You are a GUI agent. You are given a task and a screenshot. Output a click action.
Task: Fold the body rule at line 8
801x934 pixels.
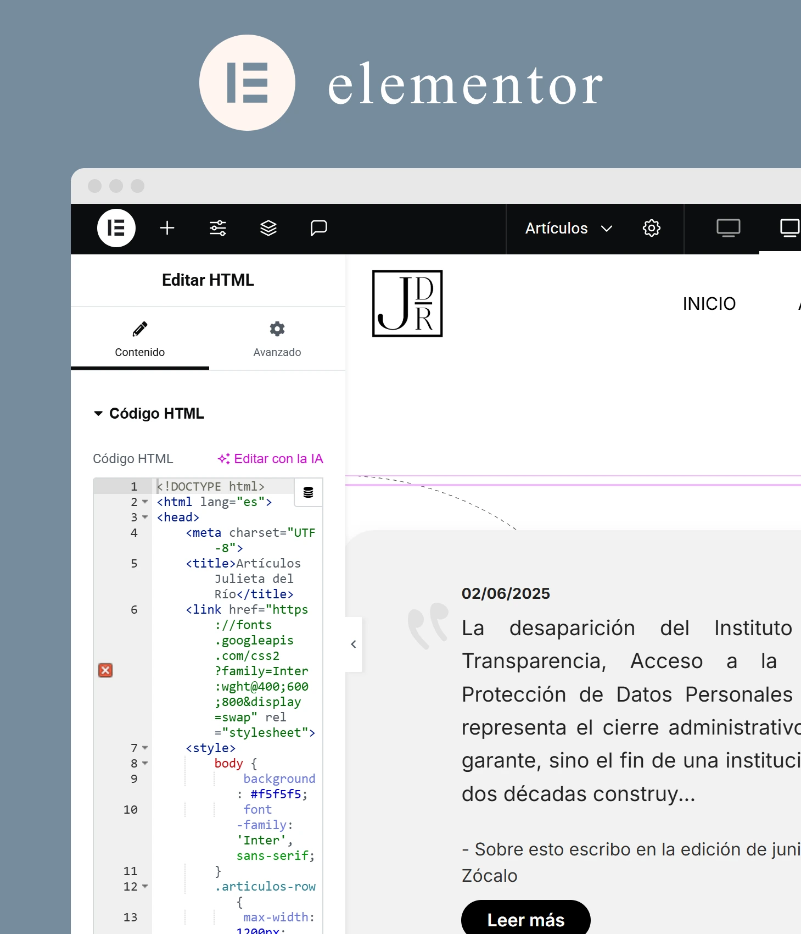[145, 763]
